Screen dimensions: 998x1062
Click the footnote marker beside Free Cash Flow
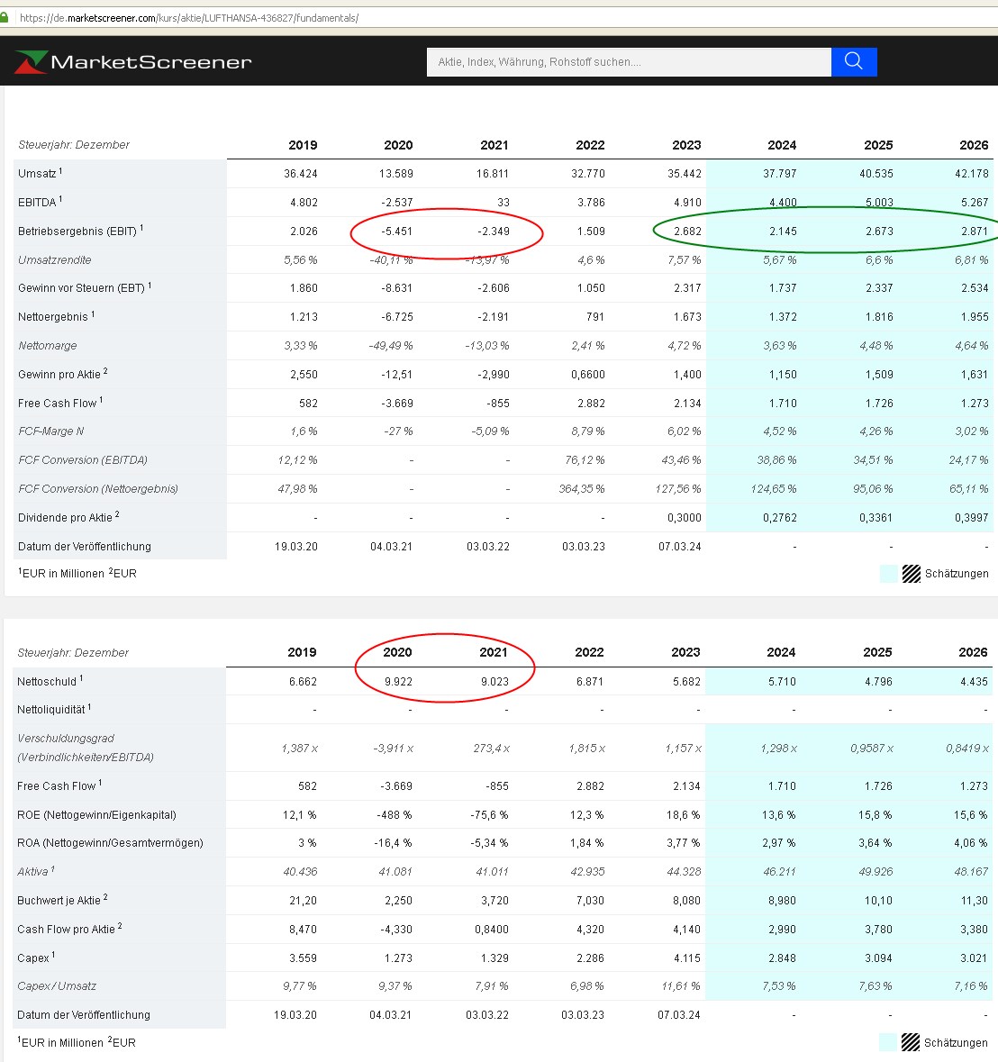[x=101, y=398]
